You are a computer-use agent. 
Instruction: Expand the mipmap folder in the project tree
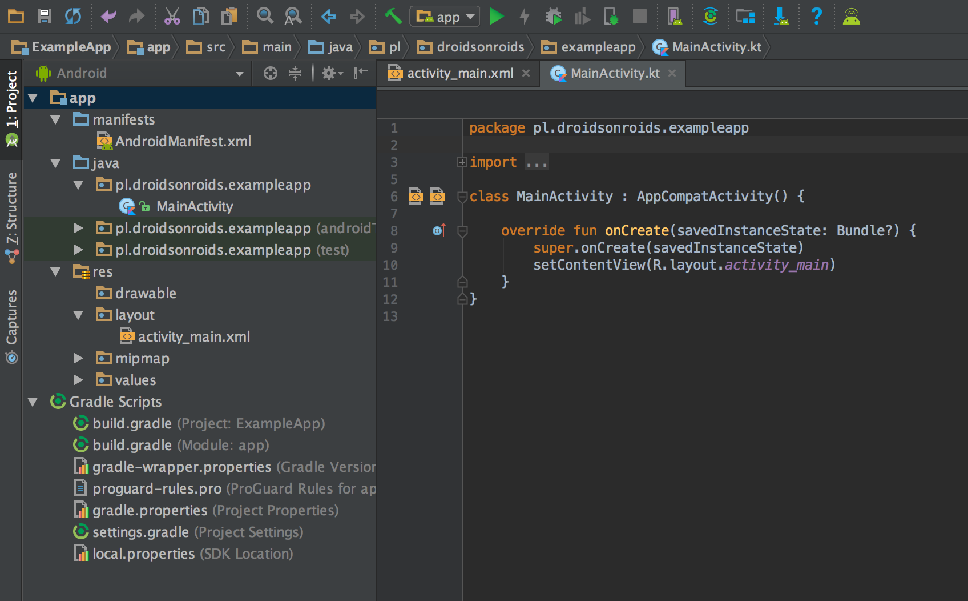click(79, 358)
